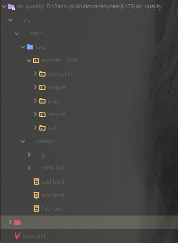The image size is (178, 243).
Task: Expand the pojo package
Action: point(35,101)
